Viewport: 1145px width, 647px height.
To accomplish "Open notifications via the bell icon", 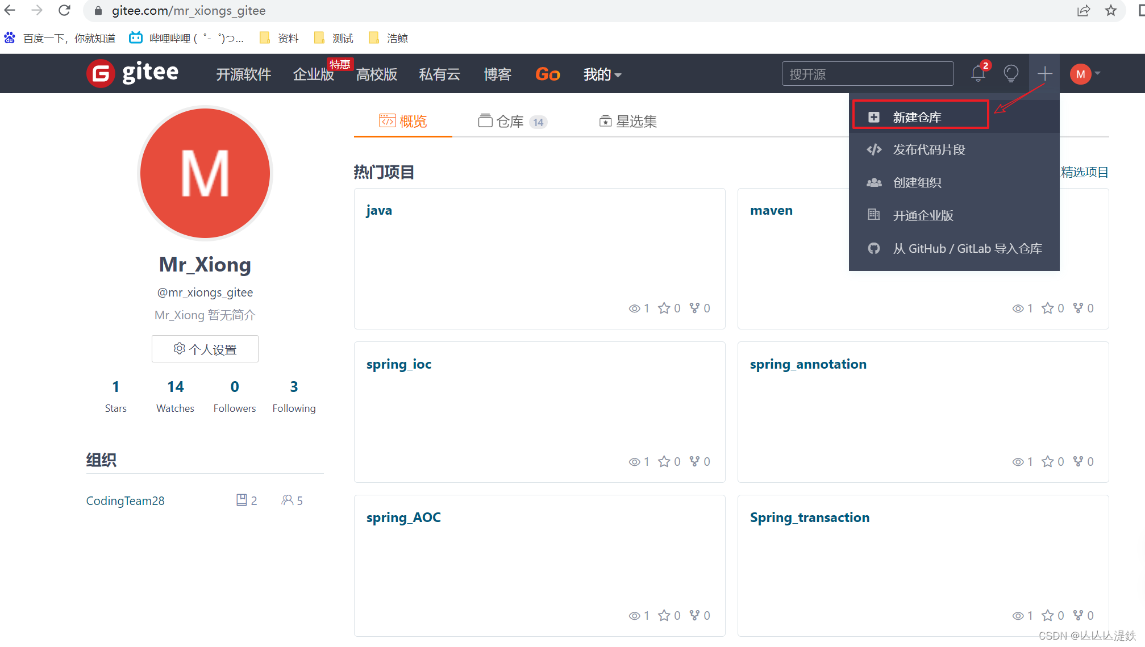I will pyautogui.click(x=978, y=73).
